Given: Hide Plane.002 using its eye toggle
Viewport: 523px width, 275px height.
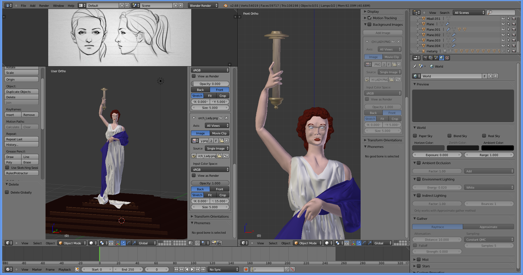Looking at the screenshot, I should 503,35.
